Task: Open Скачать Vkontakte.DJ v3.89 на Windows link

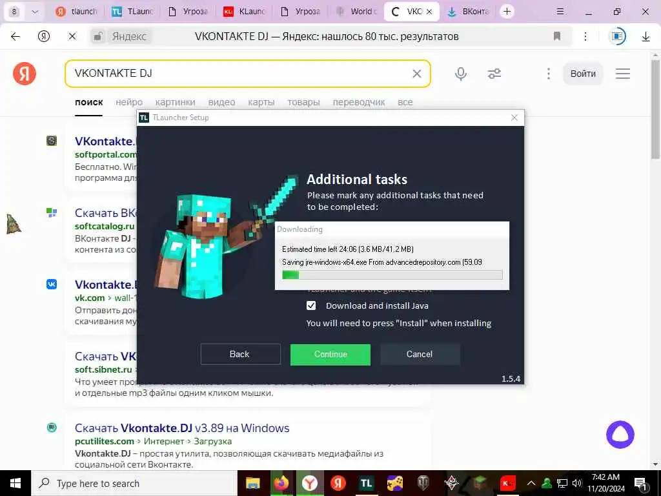Action: coord(181,428)
